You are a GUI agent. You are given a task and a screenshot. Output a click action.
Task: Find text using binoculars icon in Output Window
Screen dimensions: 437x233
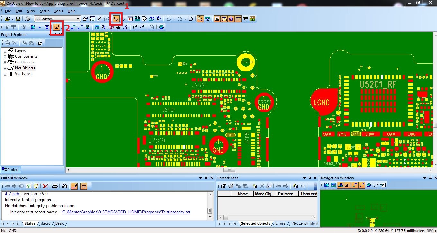(x=65, y=186)
